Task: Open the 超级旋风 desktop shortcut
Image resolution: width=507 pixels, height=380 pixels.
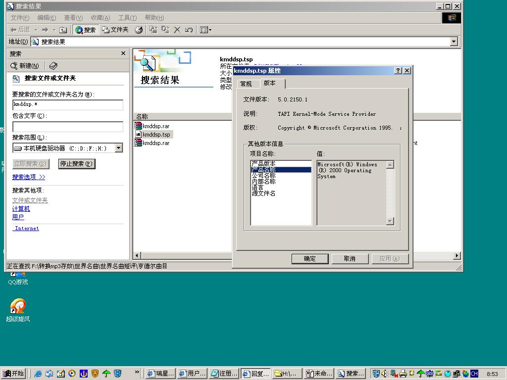Action: point(18,307)
